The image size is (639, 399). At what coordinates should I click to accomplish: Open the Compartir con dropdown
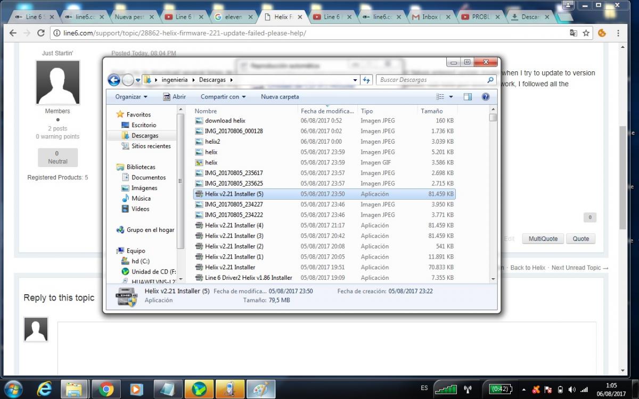coord(223,97)
